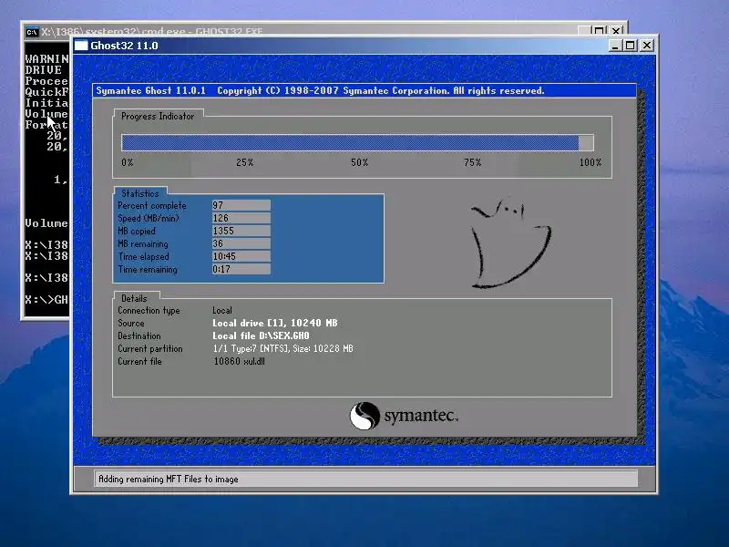
Task: Click the 'Percent complete' label
Action: pyautogui.click(x=151, y=206)
